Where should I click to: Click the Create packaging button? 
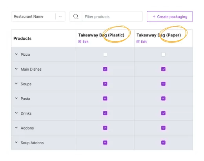[x=170, y=16]
